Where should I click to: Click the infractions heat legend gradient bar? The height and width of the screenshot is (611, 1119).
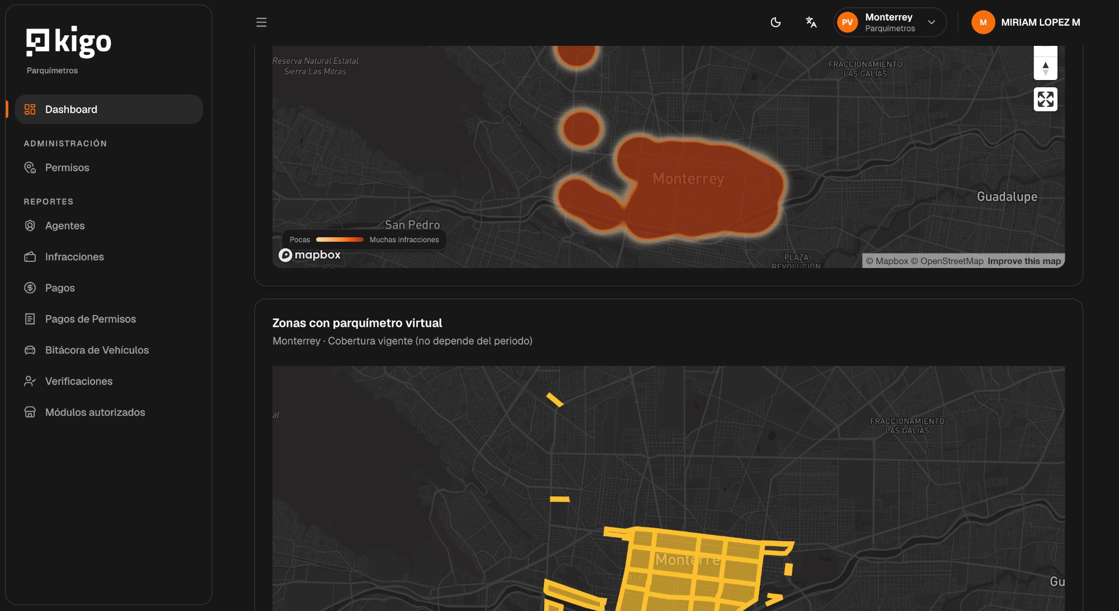pos(340,239)
